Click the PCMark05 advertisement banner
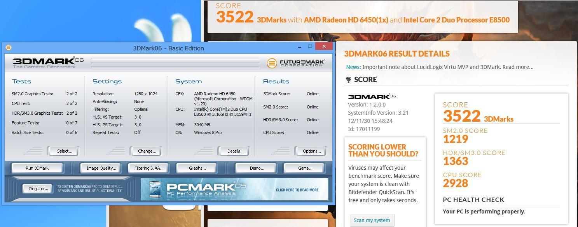Screen dimensions: 578x227 click(234, 189)
